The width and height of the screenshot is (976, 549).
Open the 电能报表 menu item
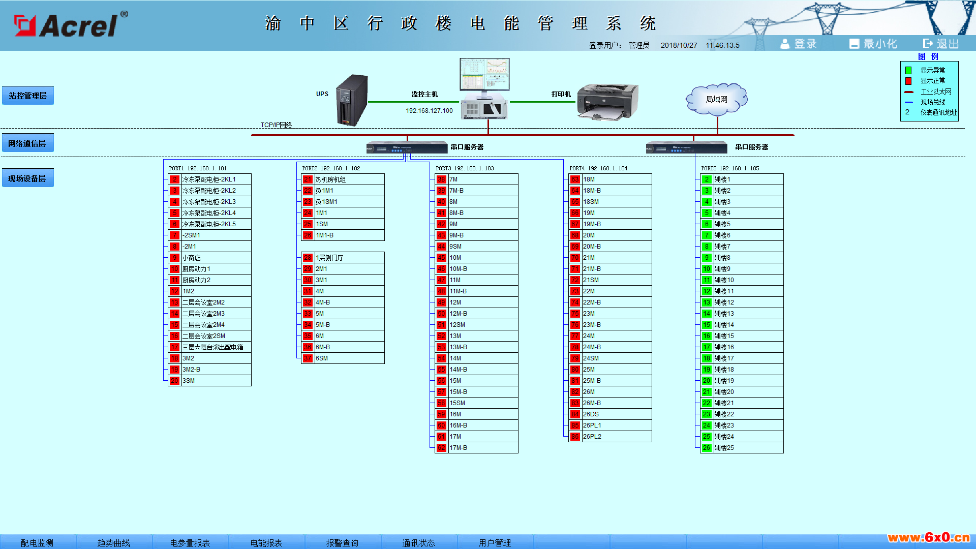pos(266,542)
